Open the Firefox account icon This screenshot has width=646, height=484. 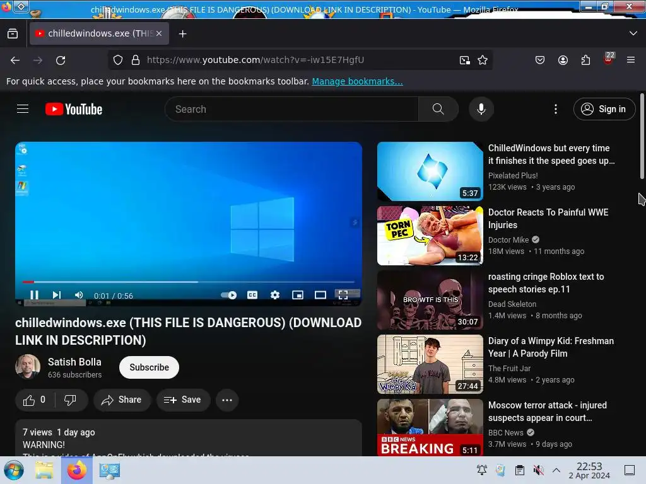click(x=563, y=60)
